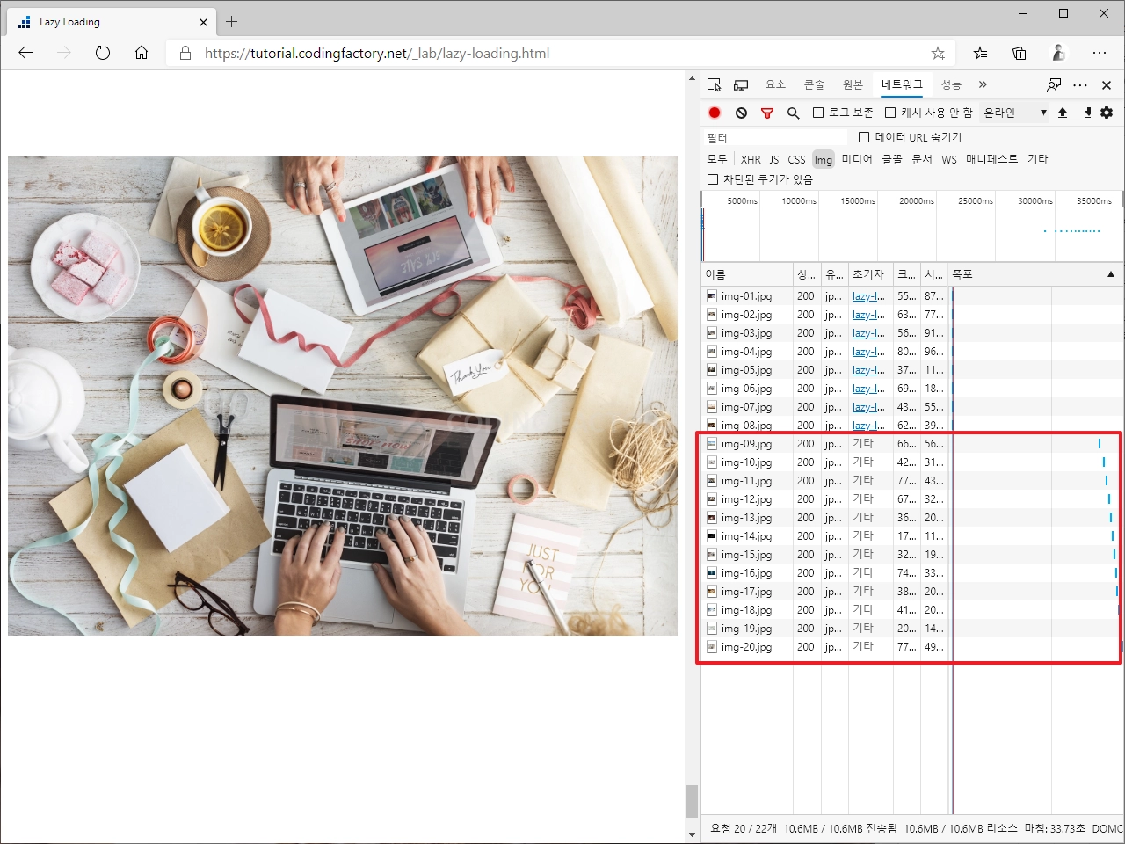Click the address bar URL
The width and height of the screenshot is (1125, 844).
[x=377, y=54]
